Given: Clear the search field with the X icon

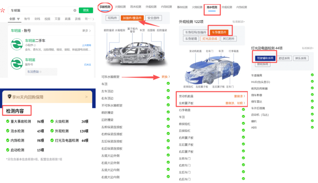Looking at the screenshot, I should pyautogui.click(x=75, y=10).
